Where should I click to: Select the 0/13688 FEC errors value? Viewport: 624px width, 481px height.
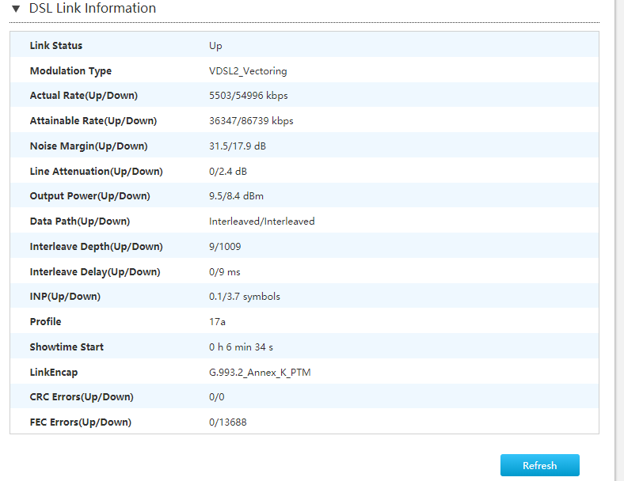228,422
